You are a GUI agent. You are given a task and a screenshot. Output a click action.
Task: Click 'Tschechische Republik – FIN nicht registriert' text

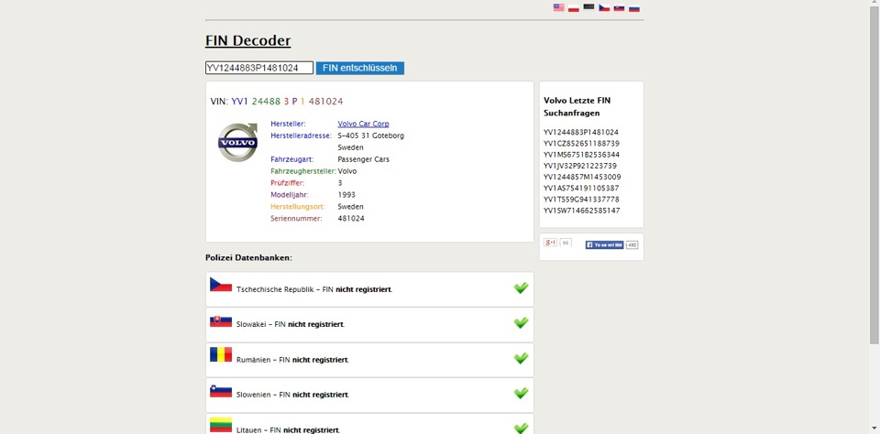click(314, 289)
